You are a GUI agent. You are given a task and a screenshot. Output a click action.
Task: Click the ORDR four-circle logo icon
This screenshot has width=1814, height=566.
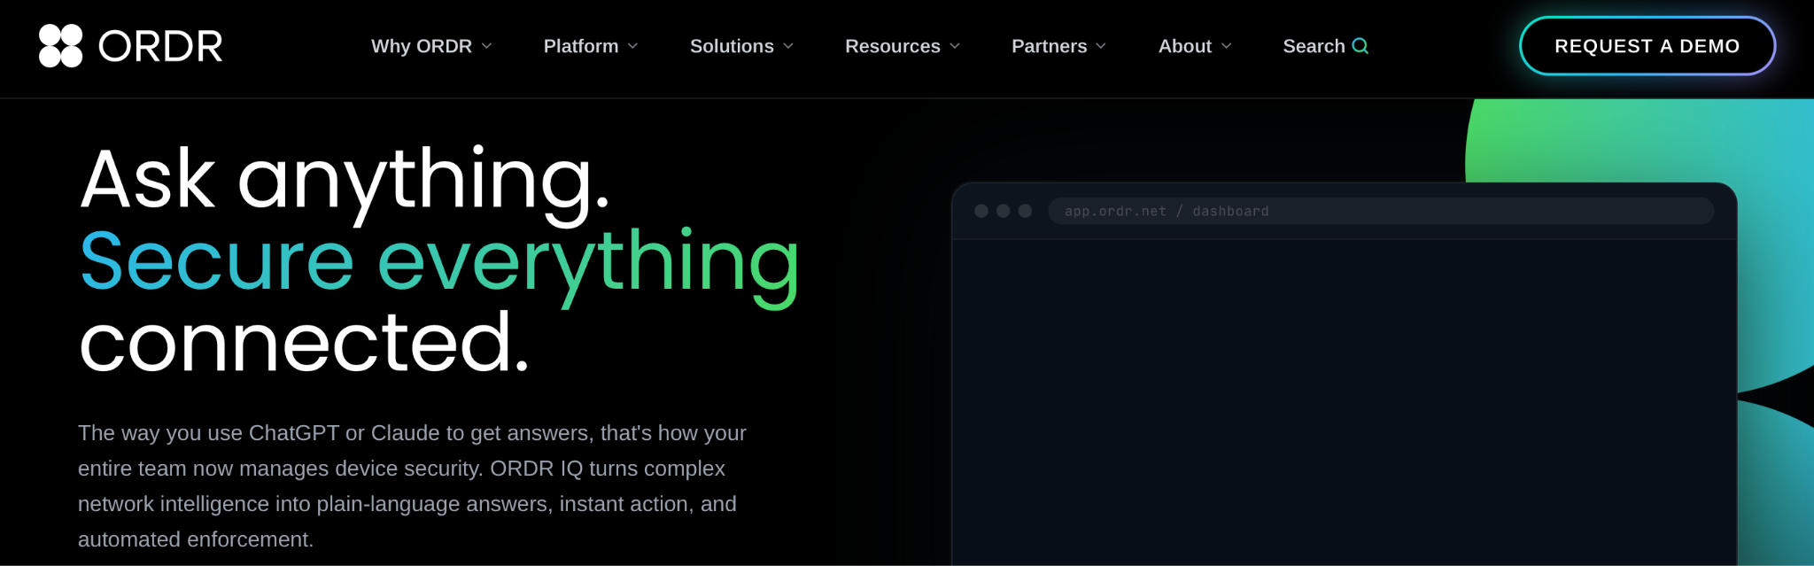[x=60, y=46]
